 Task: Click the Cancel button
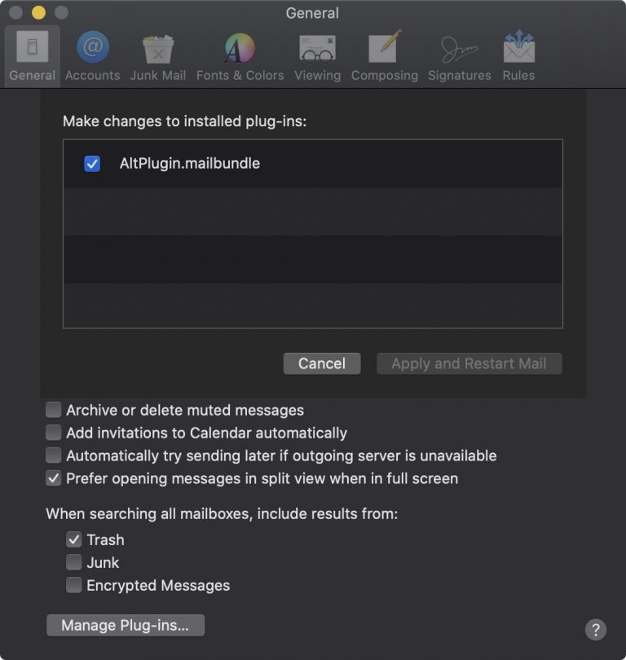pyautogui.click(x=322, y=363)
